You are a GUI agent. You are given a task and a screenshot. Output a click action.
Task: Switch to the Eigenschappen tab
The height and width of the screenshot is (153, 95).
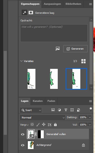coord(30,4)
